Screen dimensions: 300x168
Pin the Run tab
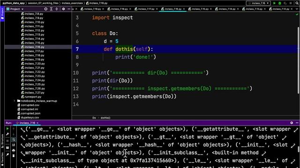(x=7, y=154)
